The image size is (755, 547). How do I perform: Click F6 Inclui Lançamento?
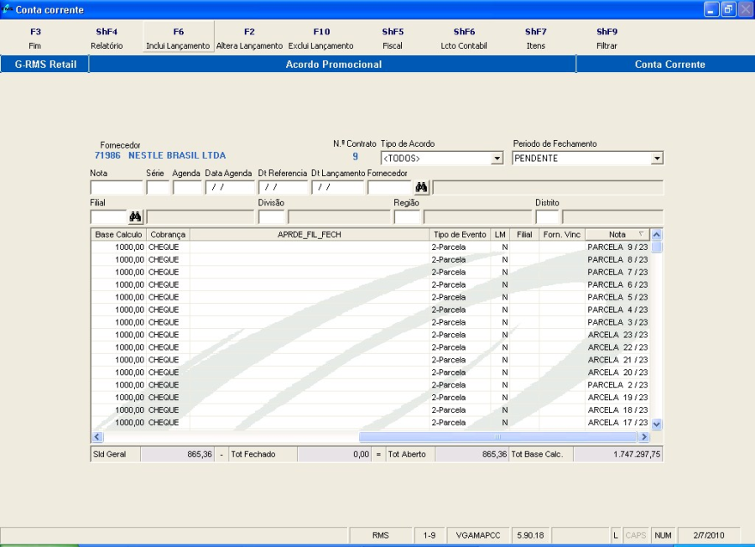tap(178, 38)
